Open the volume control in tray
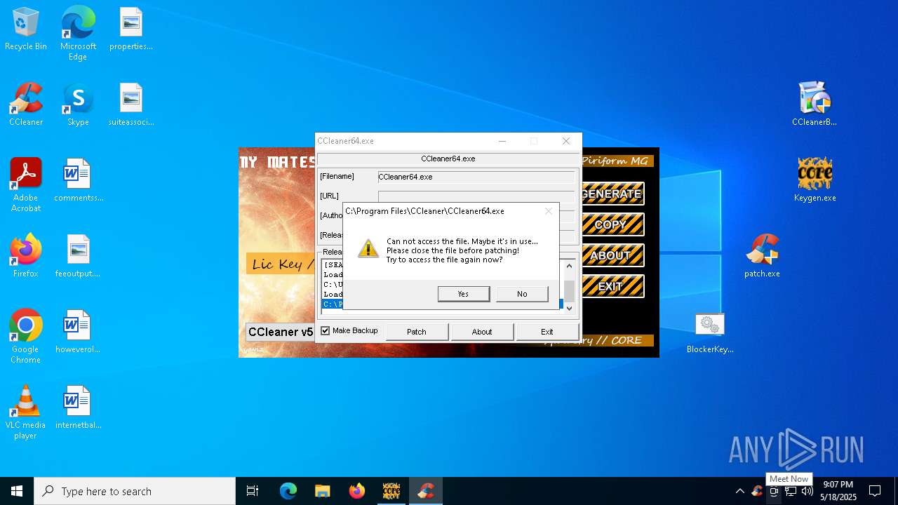This screenshot has width=898, height=505. tap(807, 491)
